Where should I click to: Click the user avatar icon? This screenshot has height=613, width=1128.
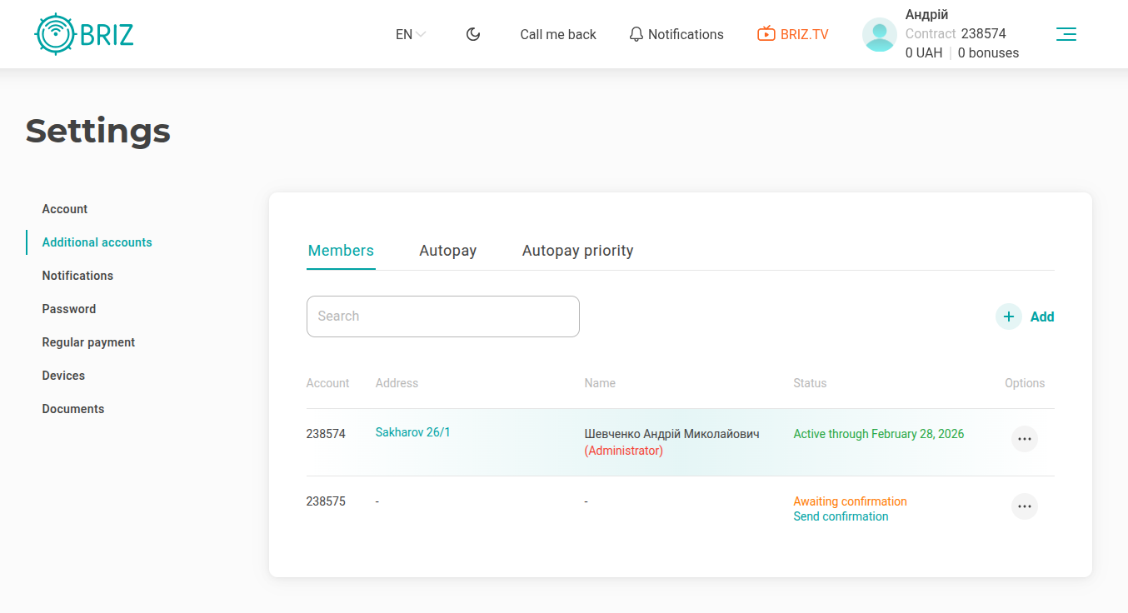(879, 35)
